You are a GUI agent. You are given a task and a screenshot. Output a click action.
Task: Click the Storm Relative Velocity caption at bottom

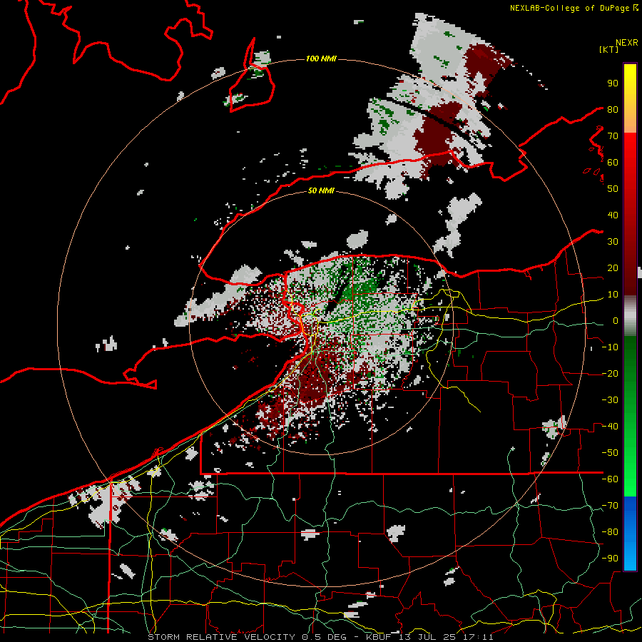(x=320, y=637)
